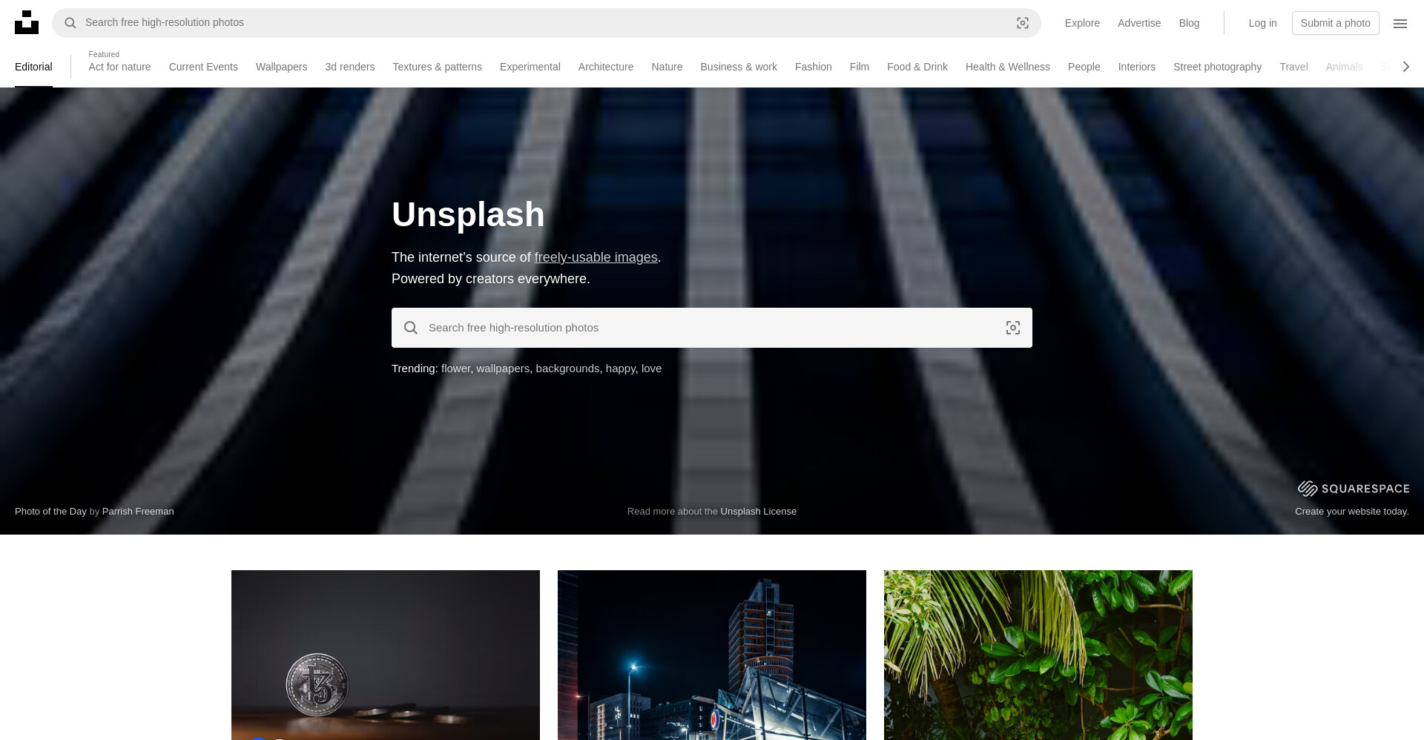Click Log in
Screen dimensions: 1424x740
pyautogui.click(x=1262, y=23)
